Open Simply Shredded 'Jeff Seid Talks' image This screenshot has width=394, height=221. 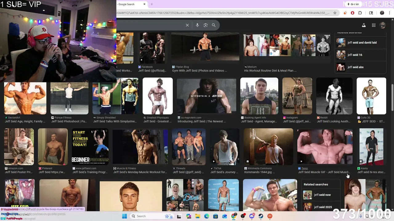tap(115, 96)
